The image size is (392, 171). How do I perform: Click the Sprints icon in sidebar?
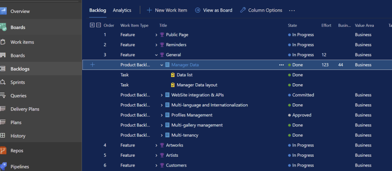[3, 82]
